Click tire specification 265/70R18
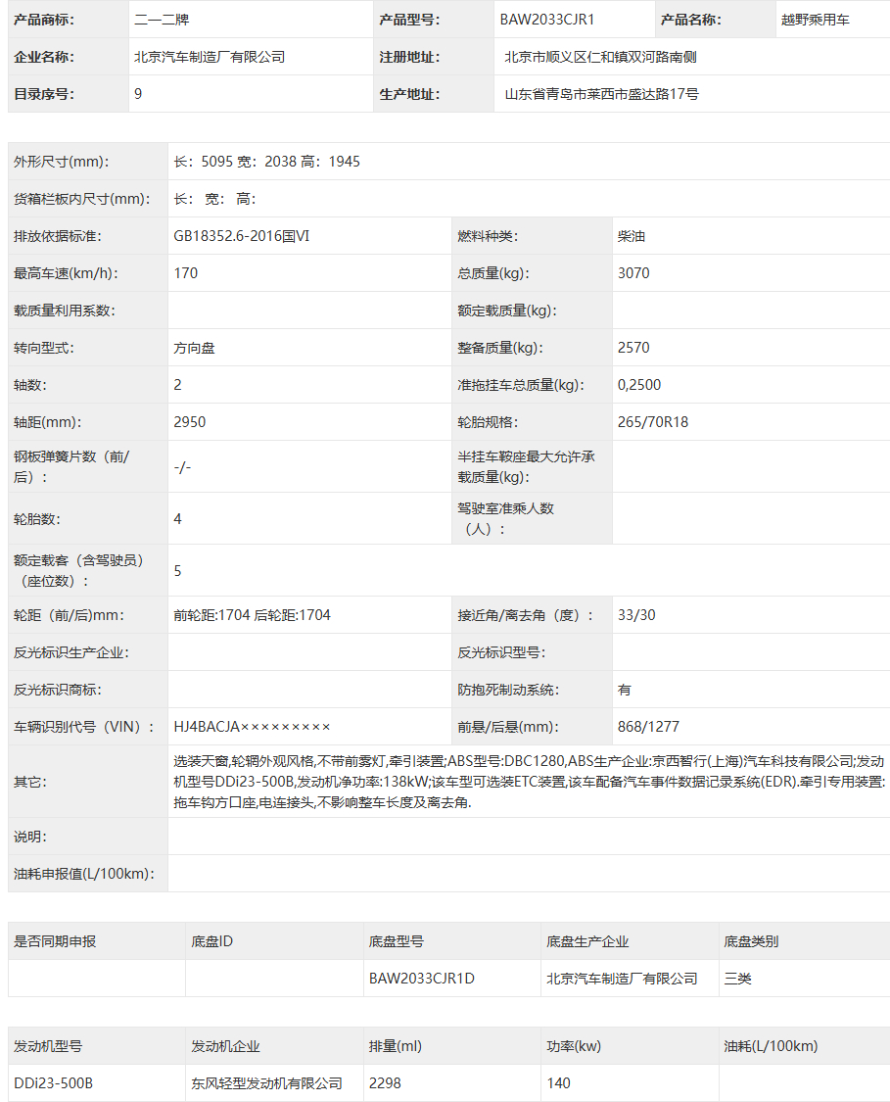The height and width of the screenshot is (1102, 890). (x=653, y=422)
